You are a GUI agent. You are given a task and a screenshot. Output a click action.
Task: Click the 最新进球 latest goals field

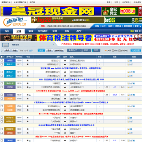(33, 45)
